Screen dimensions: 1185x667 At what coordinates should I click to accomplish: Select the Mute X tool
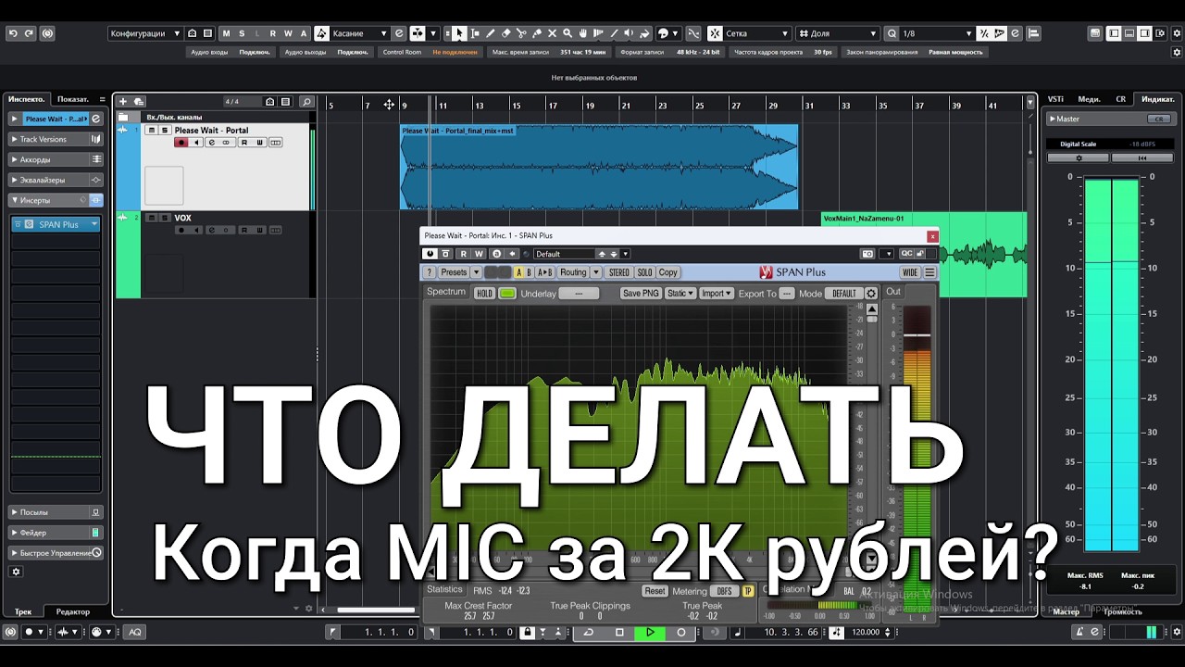[552, 33]
